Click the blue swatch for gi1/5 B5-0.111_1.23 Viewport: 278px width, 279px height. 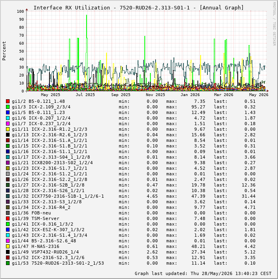click(x=8, y=112)
